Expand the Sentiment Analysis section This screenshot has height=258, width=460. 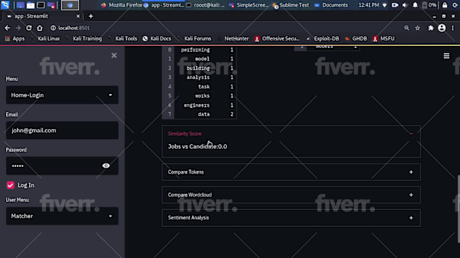click(x=291, y=217)
